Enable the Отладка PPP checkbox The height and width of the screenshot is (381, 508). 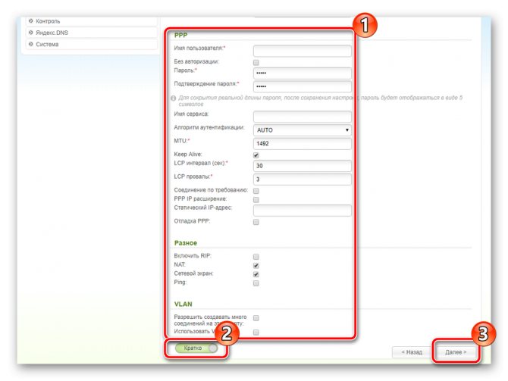pyautogui.click(x=256, y=222)
